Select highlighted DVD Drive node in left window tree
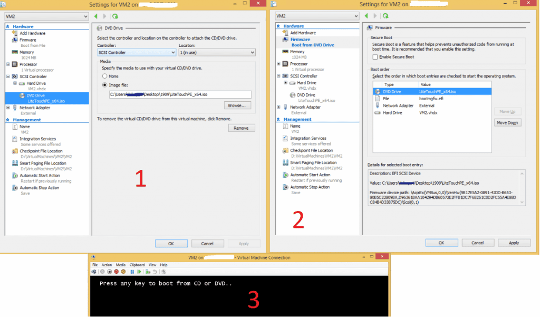The image size is (540, 317). coord(47,98)
